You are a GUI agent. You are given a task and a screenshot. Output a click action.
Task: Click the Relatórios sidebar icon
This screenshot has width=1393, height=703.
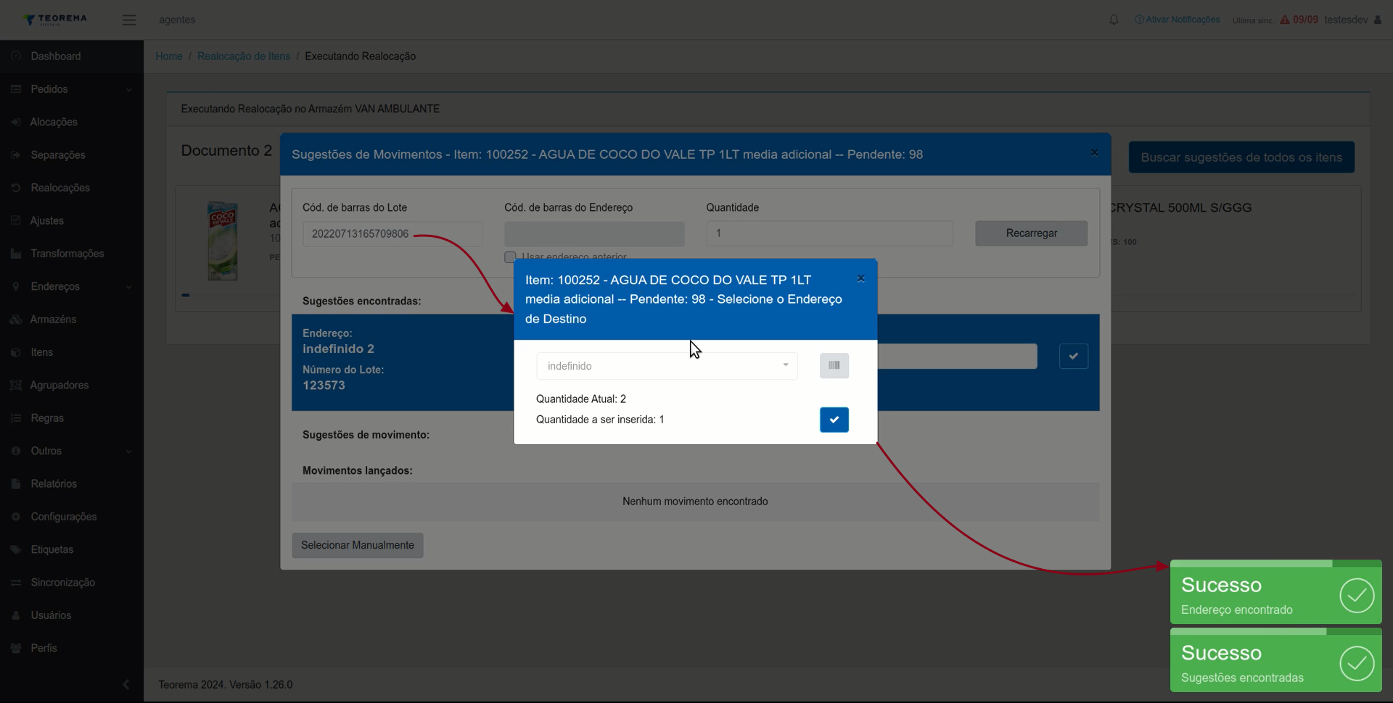pos(16,483)
